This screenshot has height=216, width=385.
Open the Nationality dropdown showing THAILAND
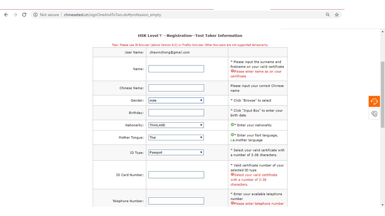176,125
